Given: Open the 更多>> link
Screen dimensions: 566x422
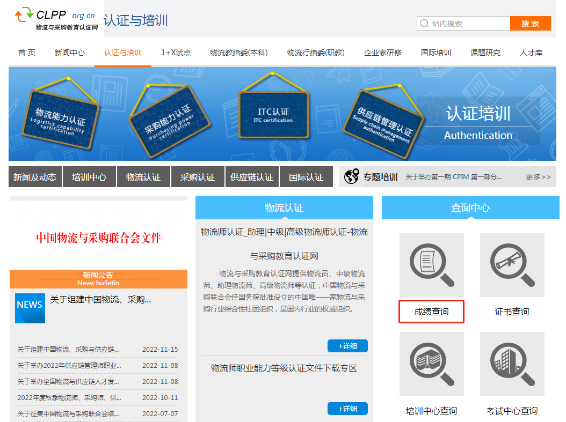Looking at the screenshot, I should click(538, 176).
